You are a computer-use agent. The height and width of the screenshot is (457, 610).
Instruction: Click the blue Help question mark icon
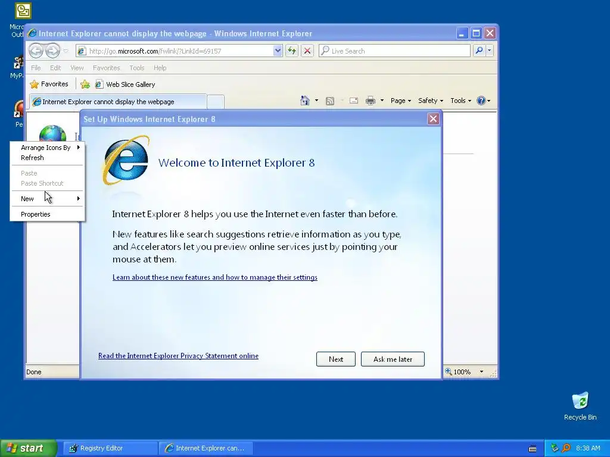(481, 101)
